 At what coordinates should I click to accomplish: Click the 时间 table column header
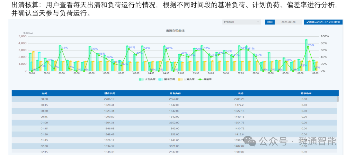(x=44, y=94)
